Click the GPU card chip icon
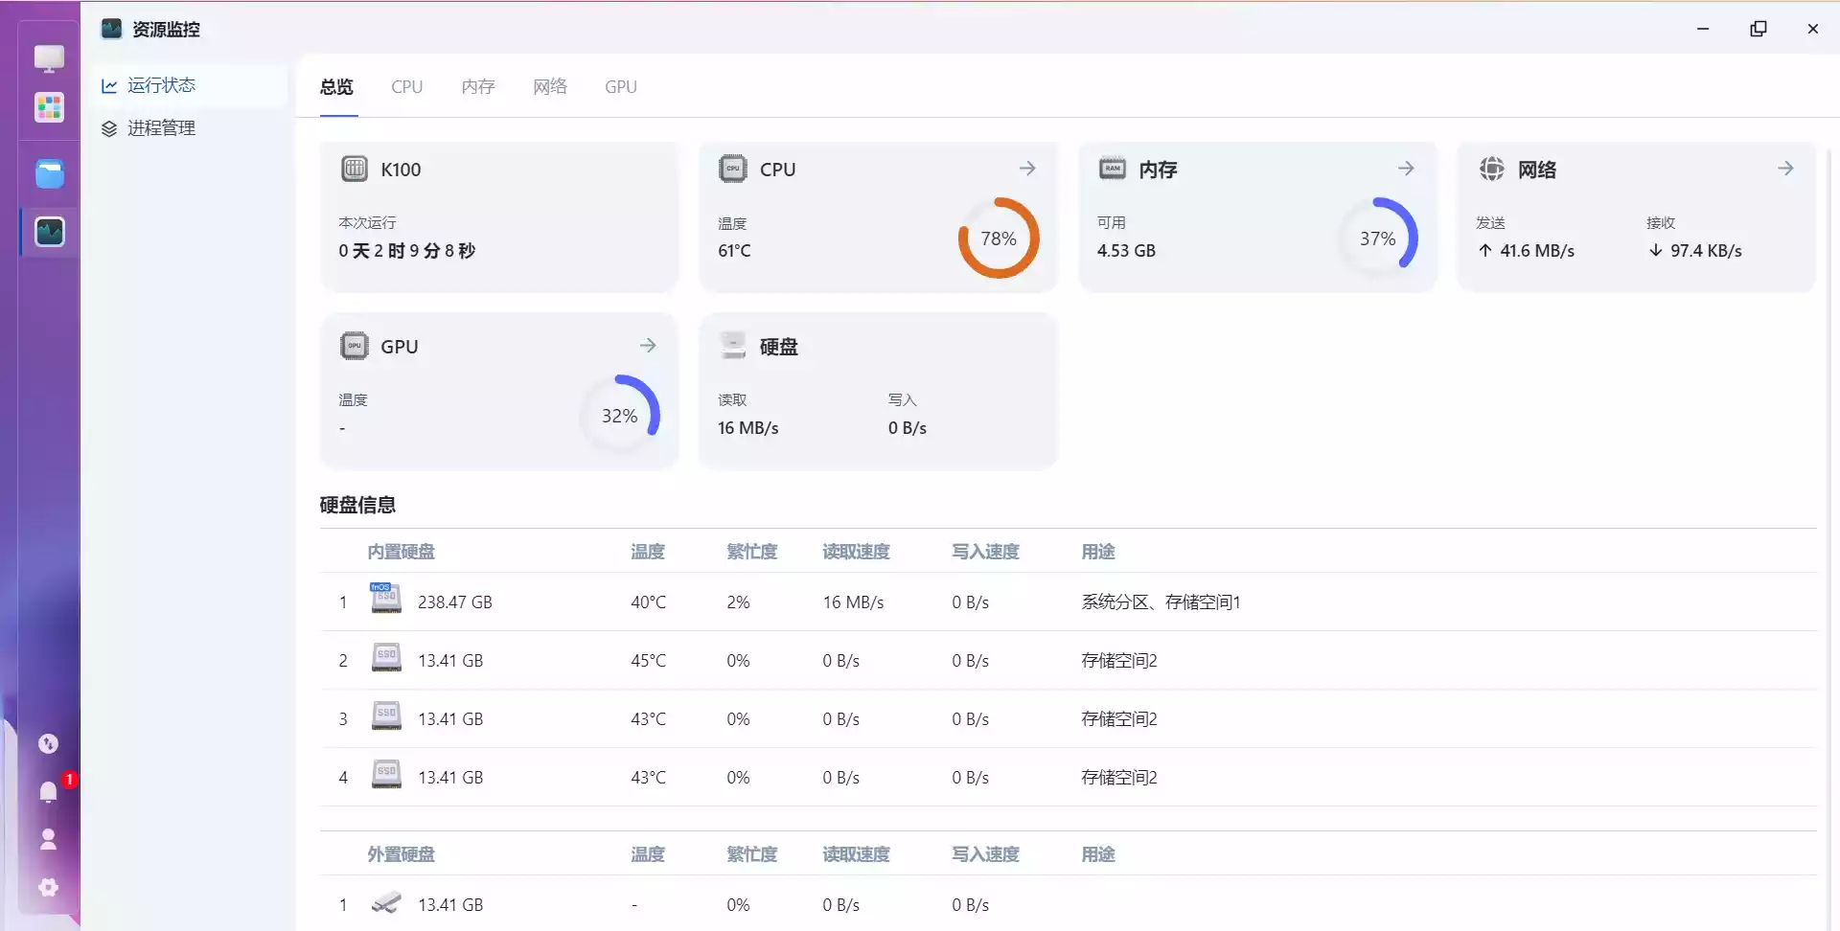1840x931 pixels. pyautogui.click(x=355, y=346)
